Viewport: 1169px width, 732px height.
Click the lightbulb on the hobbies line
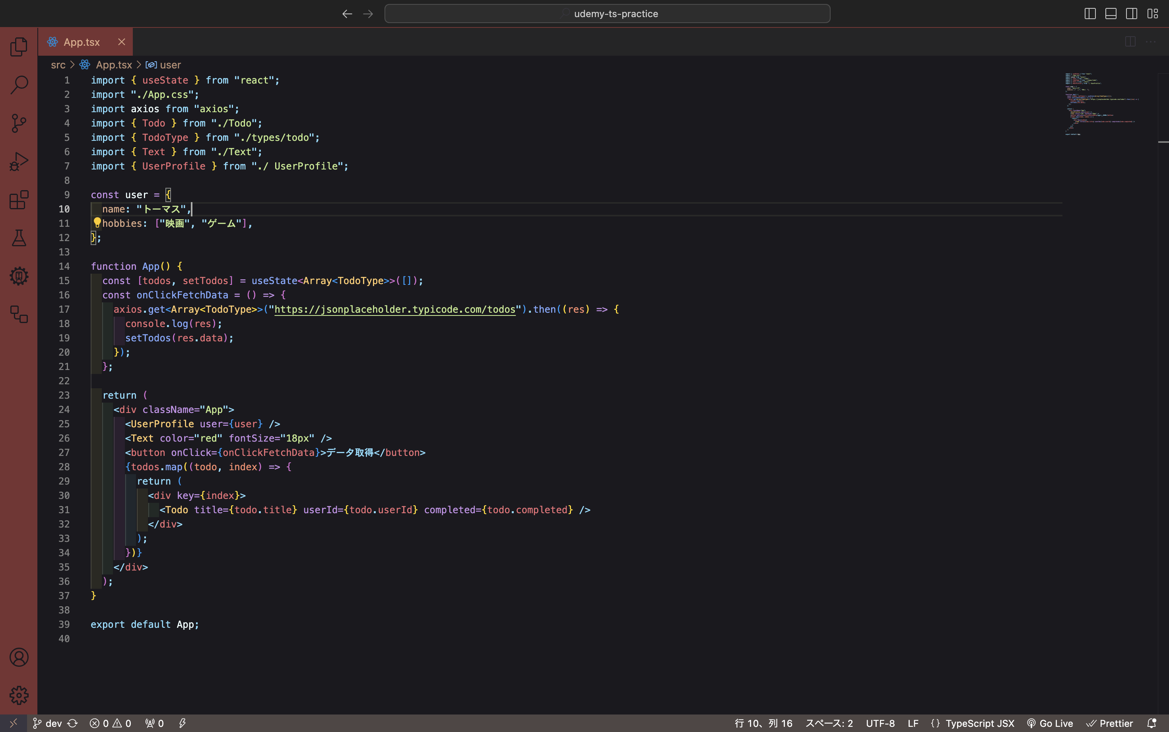point(97,223)
